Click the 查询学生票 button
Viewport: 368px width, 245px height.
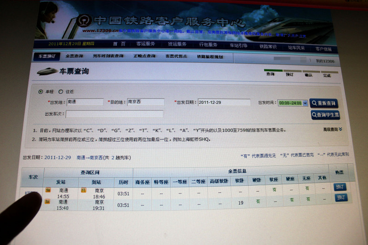click(x=325, y=115)
